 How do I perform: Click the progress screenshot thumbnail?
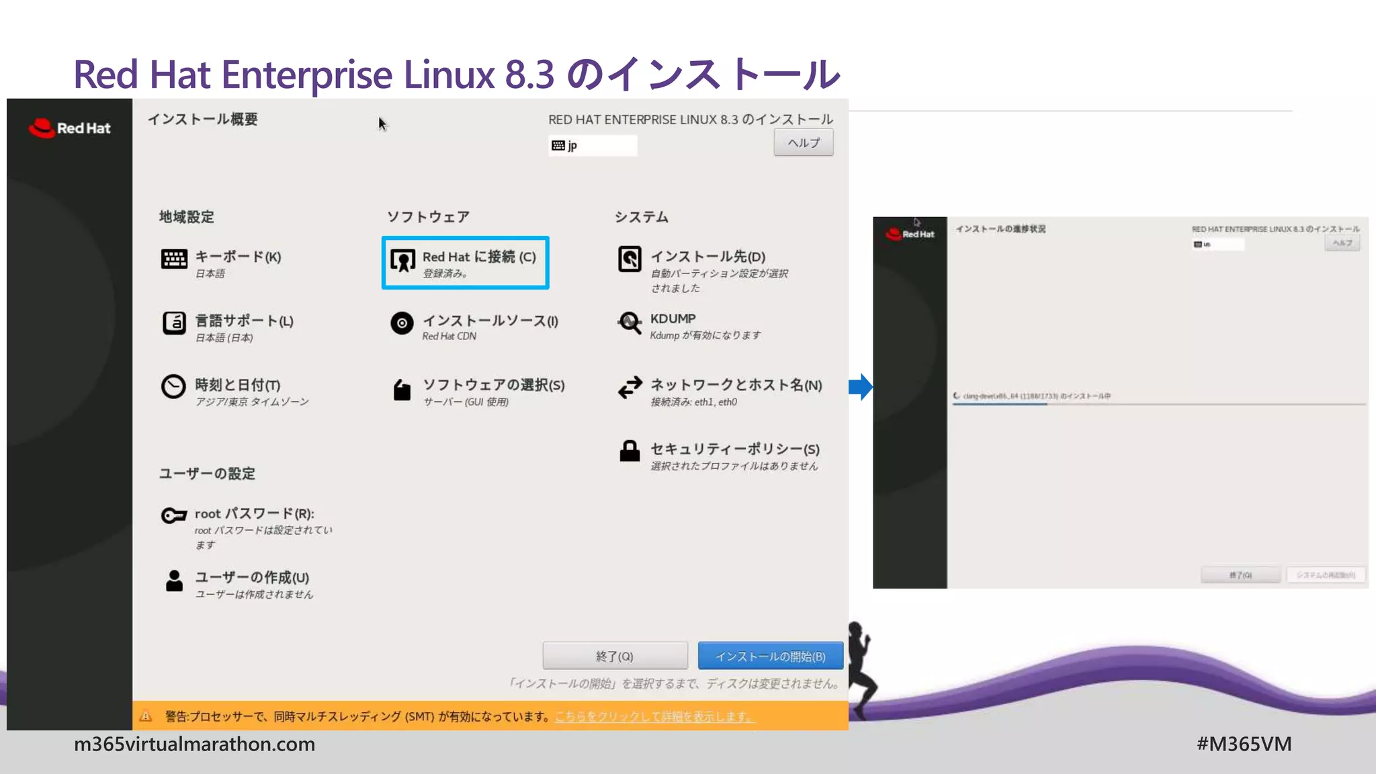(x=1121, y=402)
